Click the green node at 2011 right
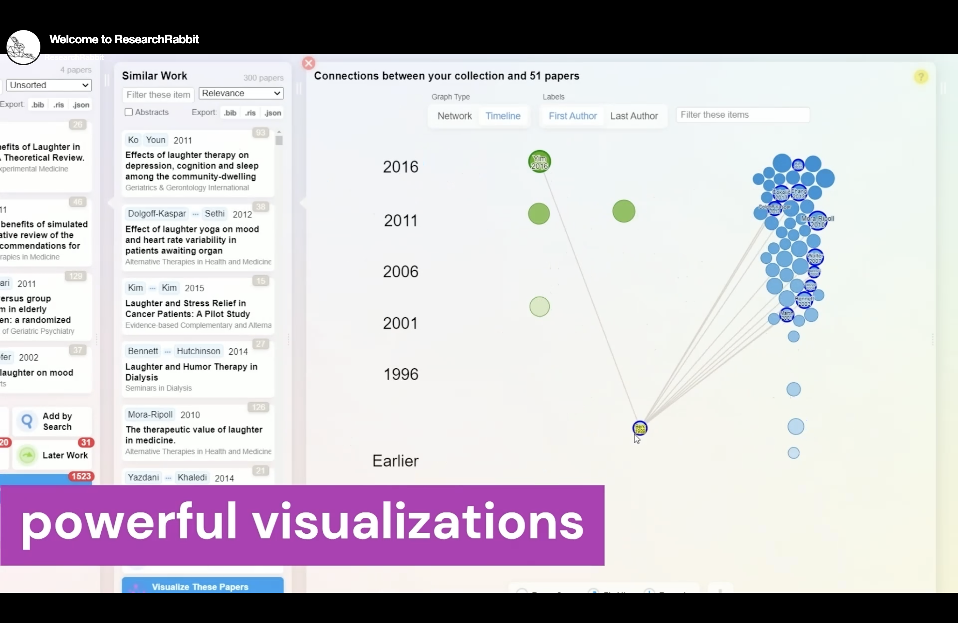Image resolution: width=958 pixels, height=623 pixels. pos(623,211)
